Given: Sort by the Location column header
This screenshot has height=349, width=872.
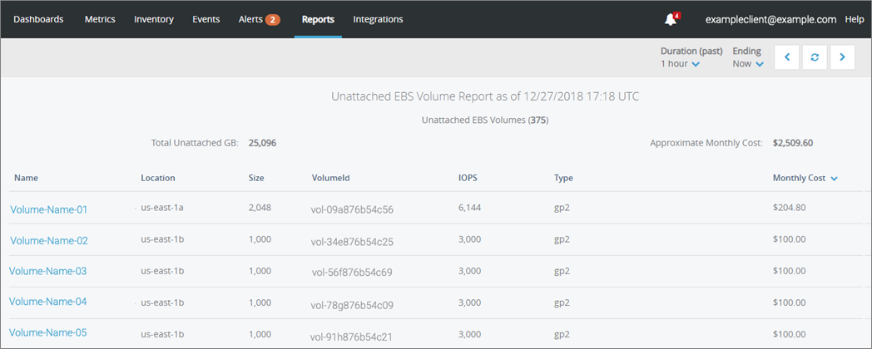Looking at the screenshot, I should point(158,179).
